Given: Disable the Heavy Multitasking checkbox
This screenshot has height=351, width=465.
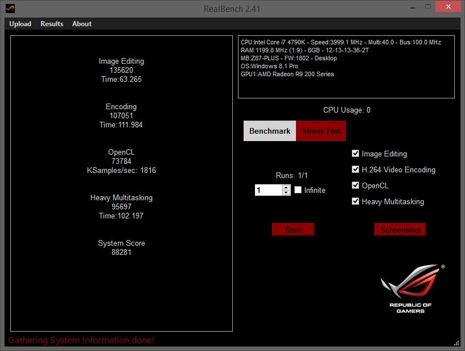Looking at the screenshot, I should pos(355,201).
